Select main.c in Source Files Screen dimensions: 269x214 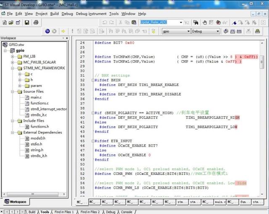[36, 97]
